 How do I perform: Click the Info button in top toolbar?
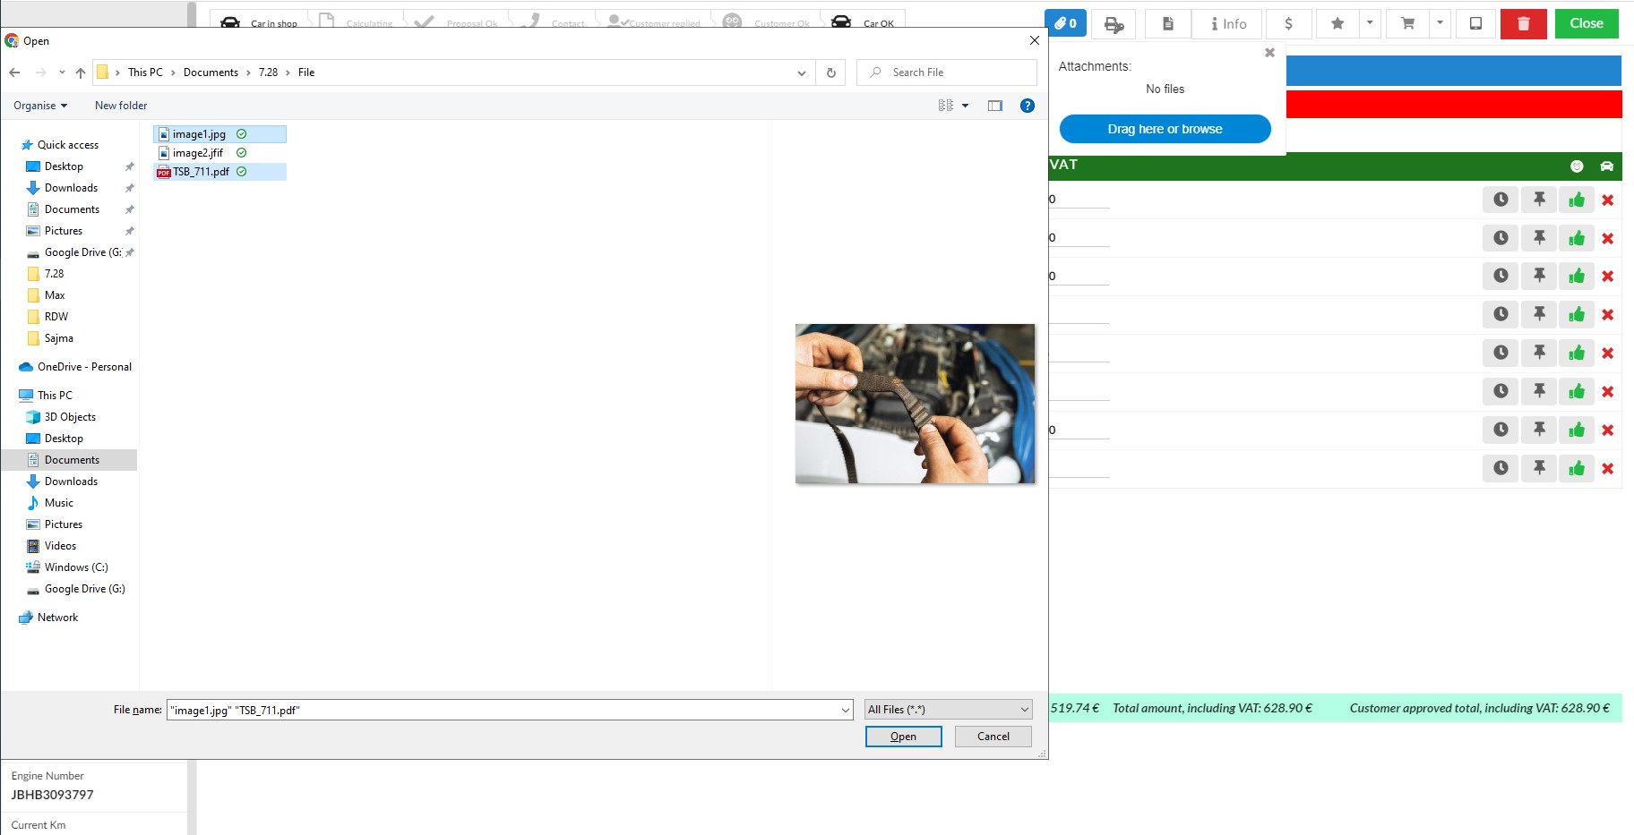tap(1228, 23)
